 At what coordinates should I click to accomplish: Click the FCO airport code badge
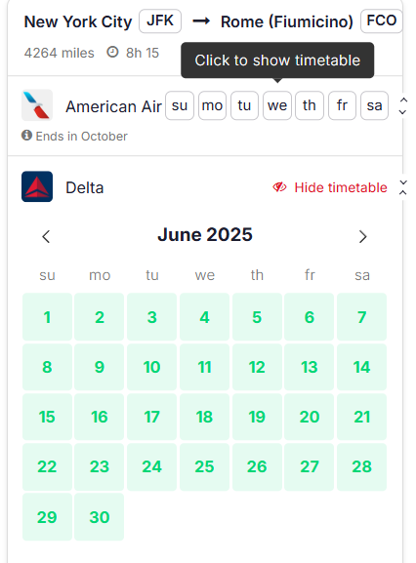tap(382, 21)
